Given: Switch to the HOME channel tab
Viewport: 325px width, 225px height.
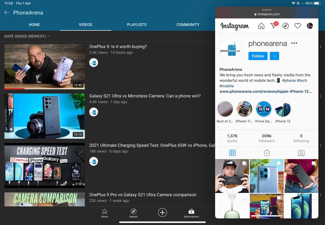Looking at the screenshot, I should [35, 24].
